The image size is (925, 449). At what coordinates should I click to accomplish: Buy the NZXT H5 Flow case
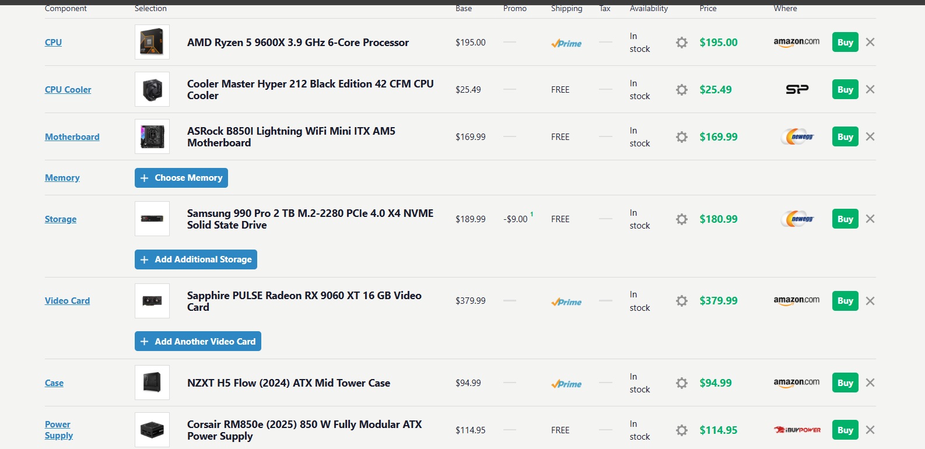(x=845, y=383)
